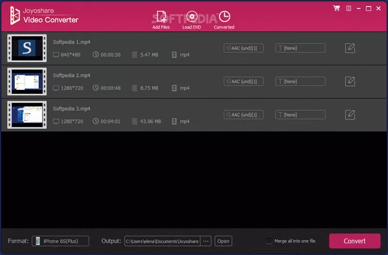
Task: Open audio track dropdown for Softpedia 3.mp4
Action: [x=244, y=115]
